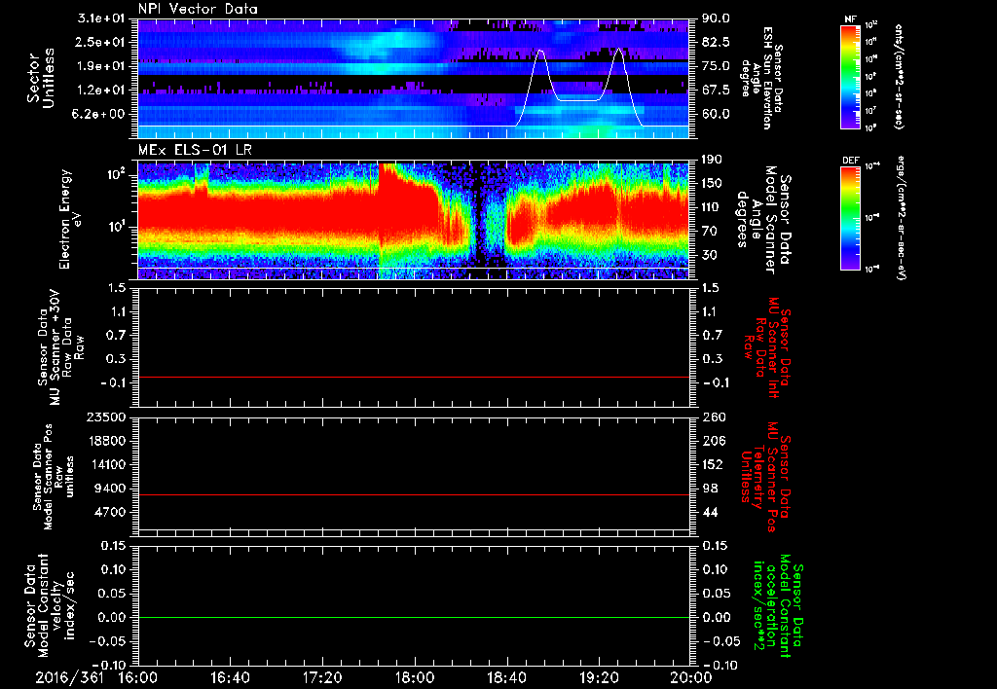This screenshot has width=997, height=689.
Task: Click the '3.1e+01' sector tick value
Action: click(x=101, y=18)
